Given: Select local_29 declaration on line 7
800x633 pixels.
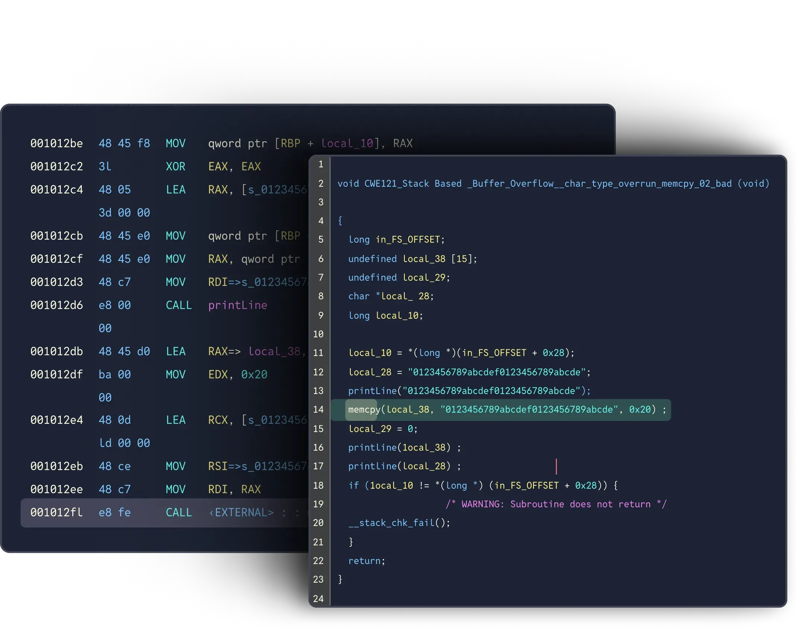Looking at the screenshot, I should click(x=399, y=278).
